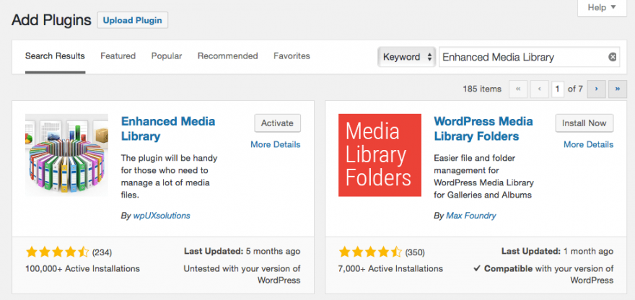
Task: Open the Enhanced Media Library title link
Action: pos(168,129)
